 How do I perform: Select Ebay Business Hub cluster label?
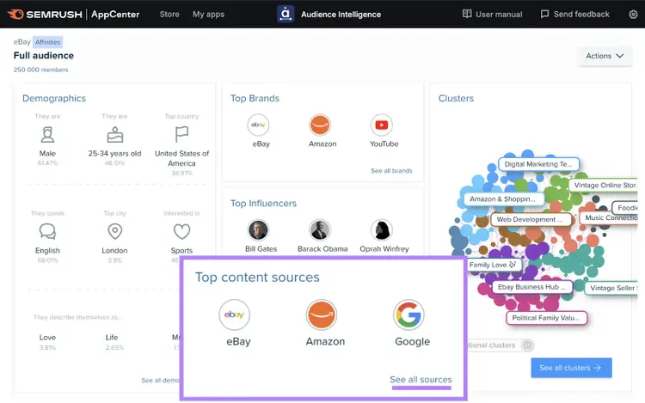click(x=531, y=287)
